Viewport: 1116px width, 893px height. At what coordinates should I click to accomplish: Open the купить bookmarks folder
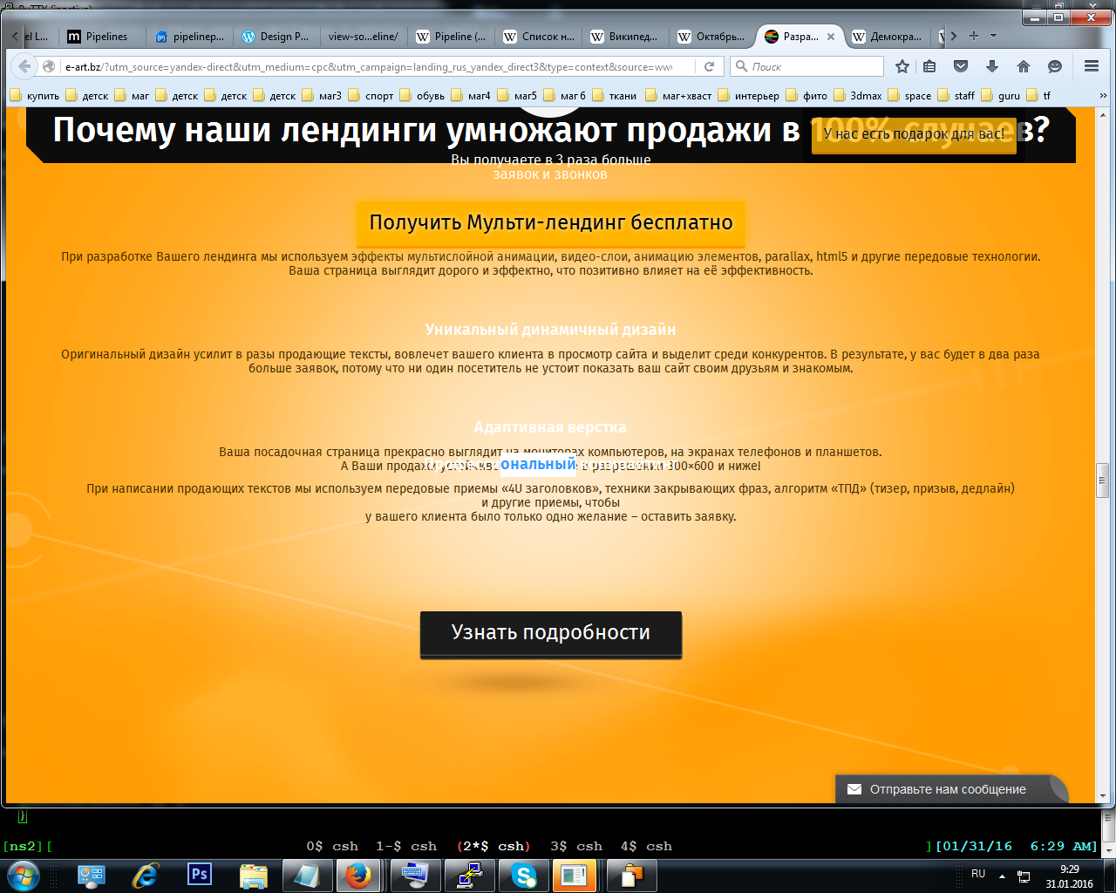pyautogui.click(x=34, y=96)
